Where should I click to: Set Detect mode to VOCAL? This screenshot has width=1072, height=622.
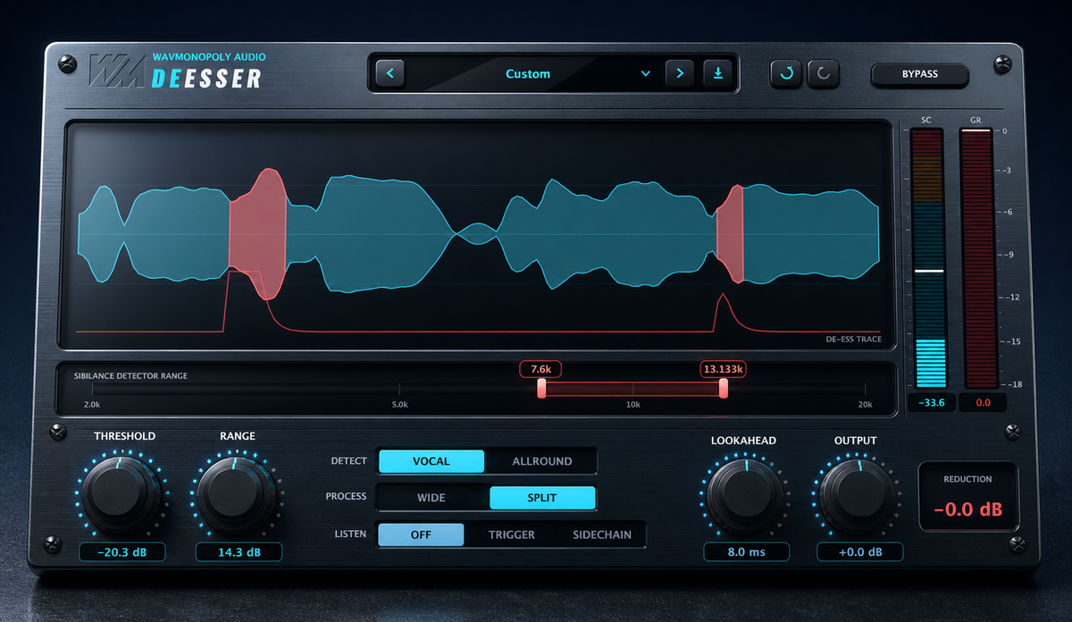(x=431, y=461)
